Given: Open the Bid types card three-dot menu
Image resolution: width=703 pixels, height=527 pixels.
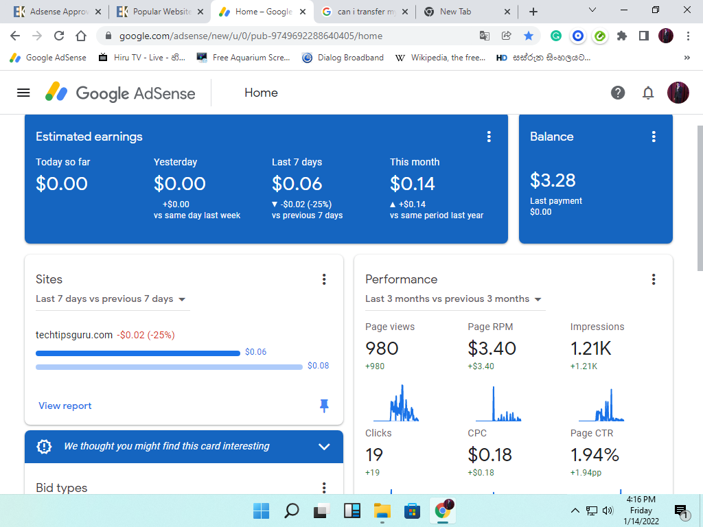Looking at the screenshot, I should (x=324, y=488).
